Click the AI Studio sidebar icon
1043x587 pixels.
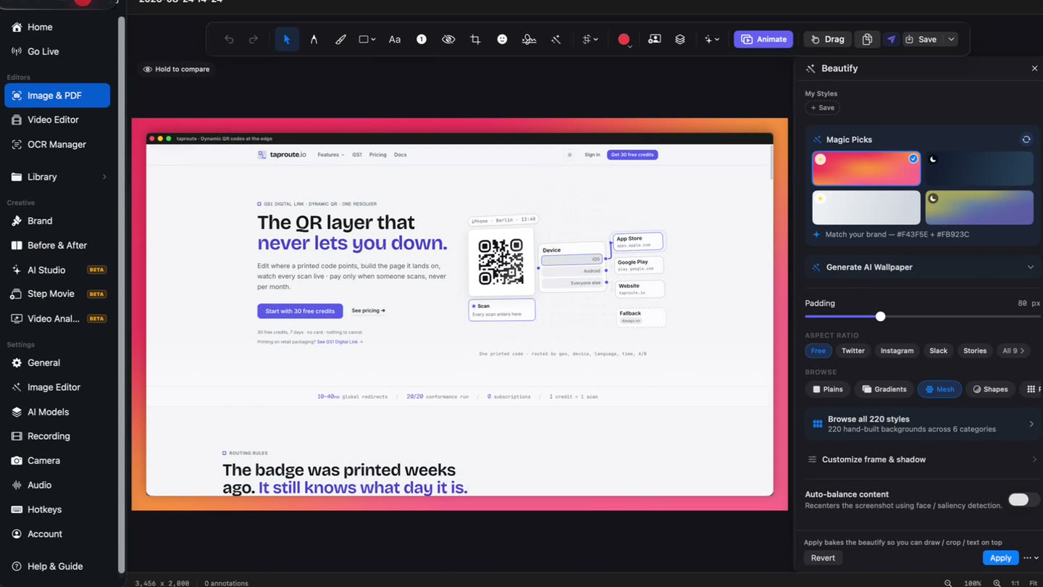16,270
